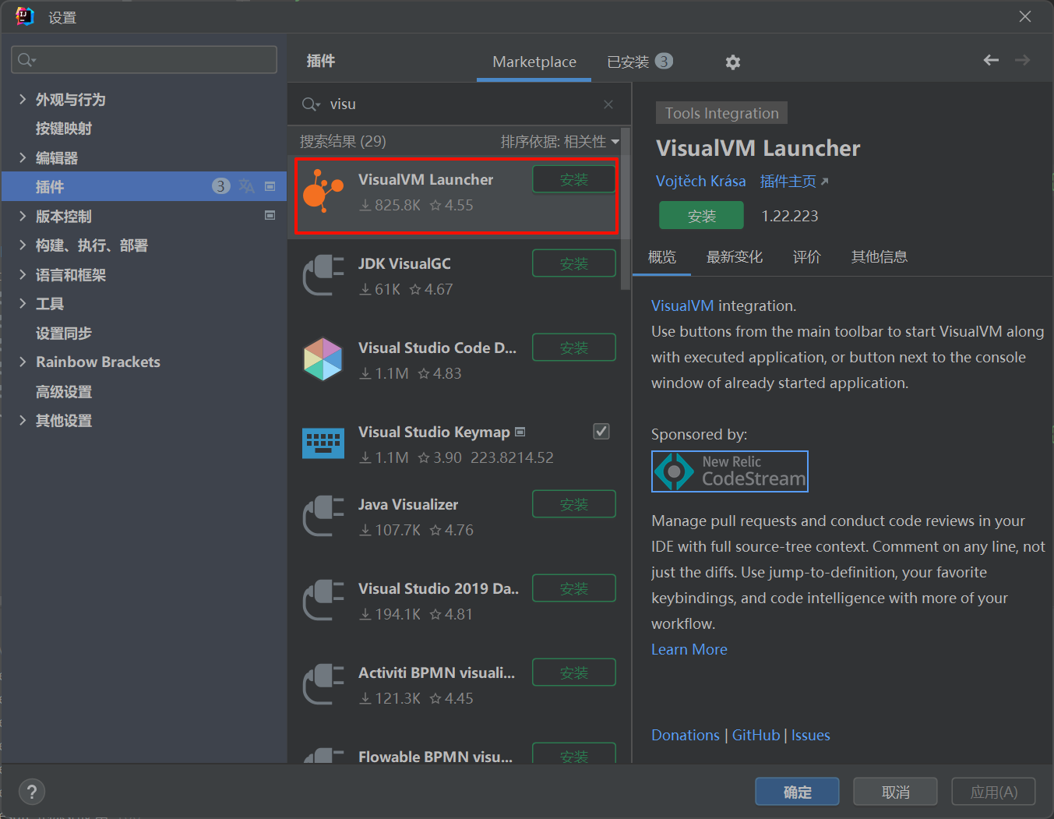The height and width of the screenshot is (819, 1054).
Task: Expand the Rainbow Brackets settings group
Action: 23,362
